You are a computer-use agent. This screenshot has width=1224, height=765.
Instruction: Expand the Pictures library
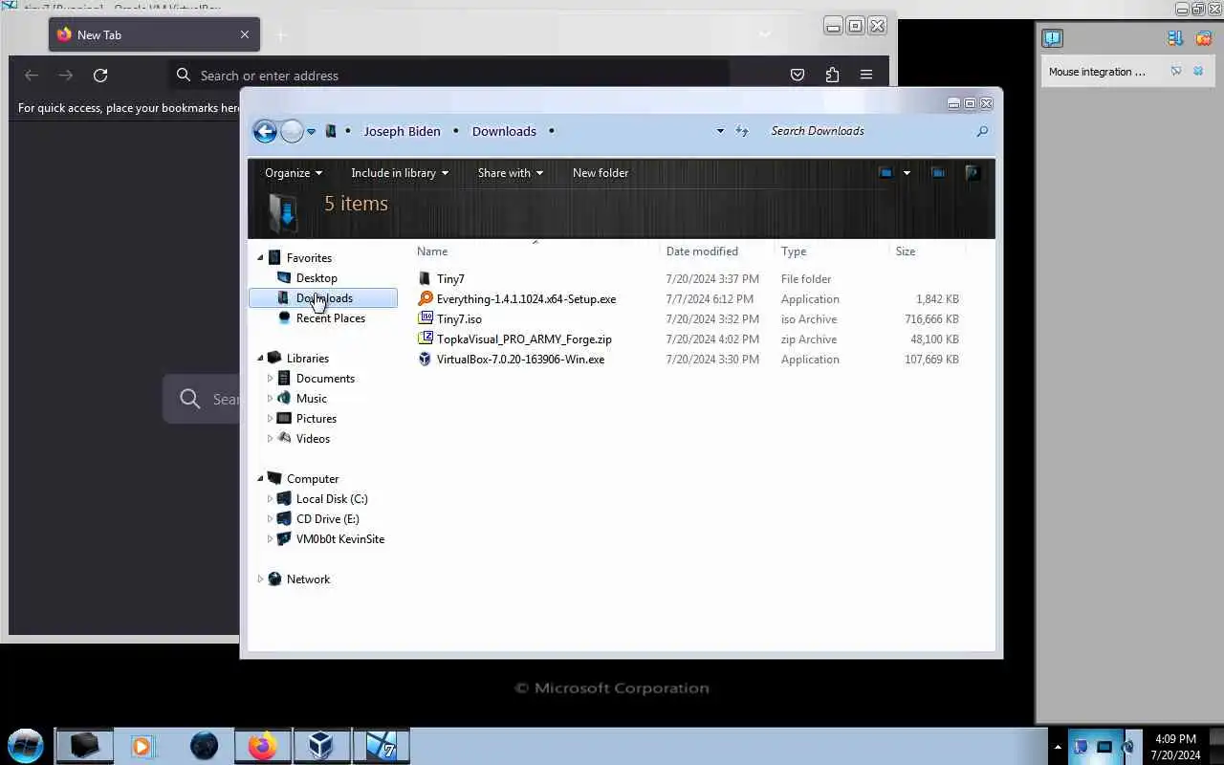(270, 419)
